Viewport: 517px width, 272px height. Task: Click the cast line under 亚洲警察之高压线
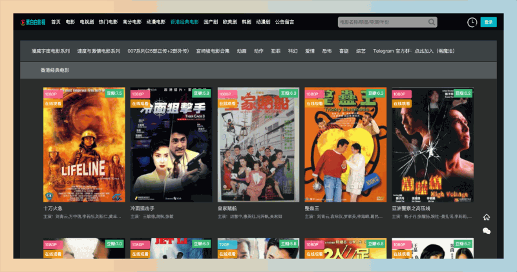(432, 217)
